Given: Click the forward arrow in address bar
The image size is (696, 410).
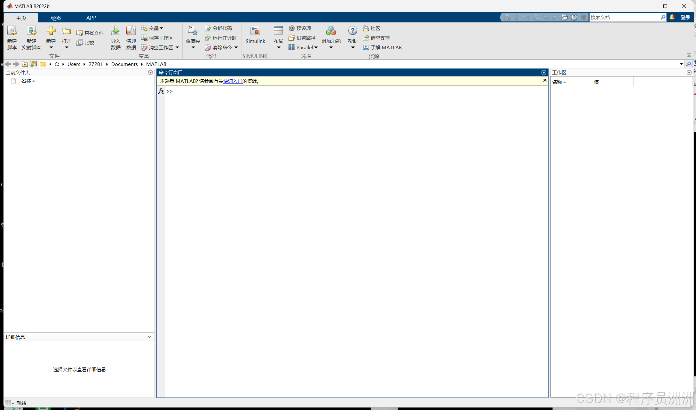Looking at the screenshot, I should (16, 64).
